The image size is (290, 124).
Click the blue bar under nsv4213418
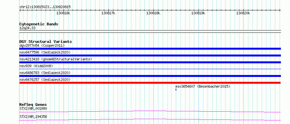pos(150,62)
